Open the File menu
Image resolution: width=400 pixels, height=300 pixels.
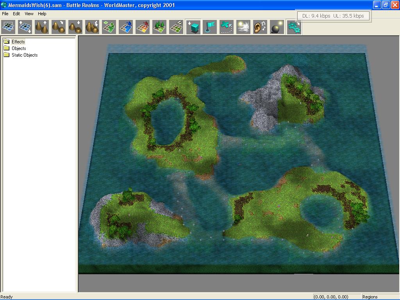tap(5, 14)
